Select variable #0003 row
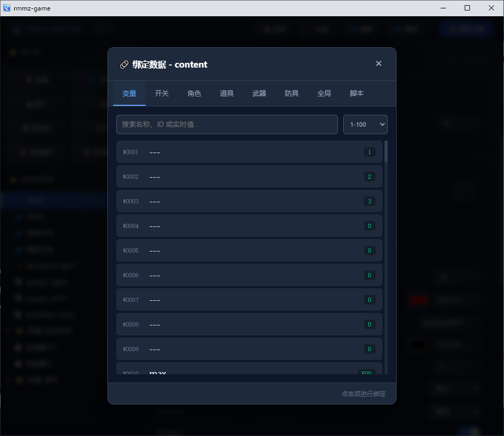This screenshot has width=504, height=436. click(x=249, y=201)
